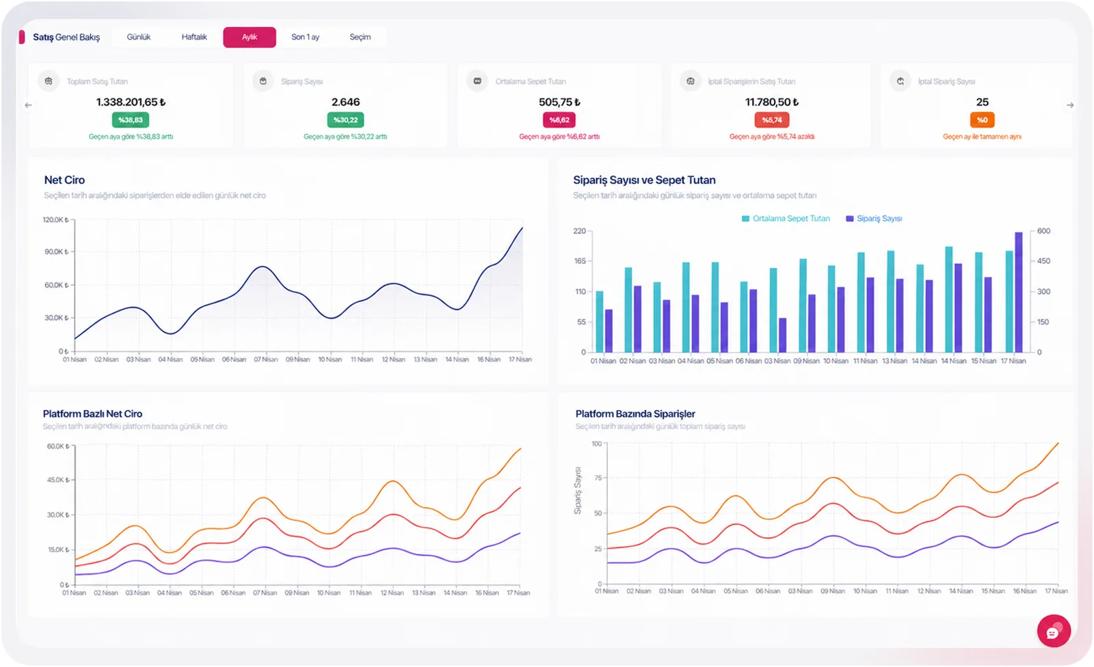Click the 11.780,50 ₺ cancelled sales value

(772, 102)
